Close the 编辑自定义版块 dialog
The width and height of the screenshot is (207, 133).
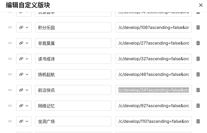(x=201, y=5)
